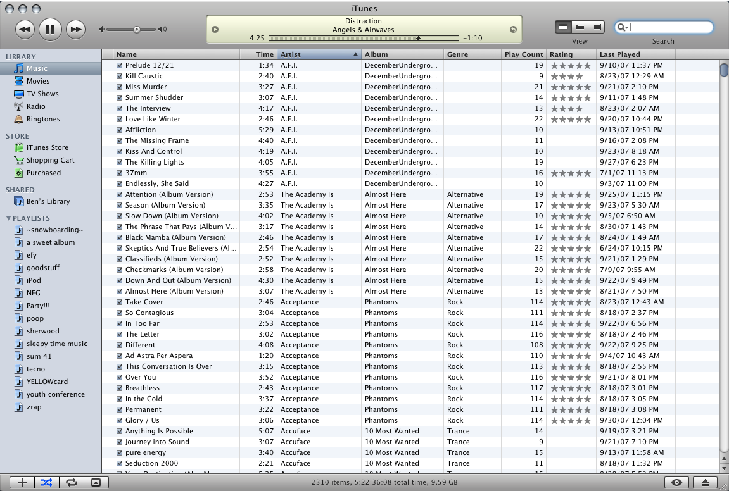This screenshot has width=729, height=491.
Task: Sort by Name column header
Action: click(176, 54)
